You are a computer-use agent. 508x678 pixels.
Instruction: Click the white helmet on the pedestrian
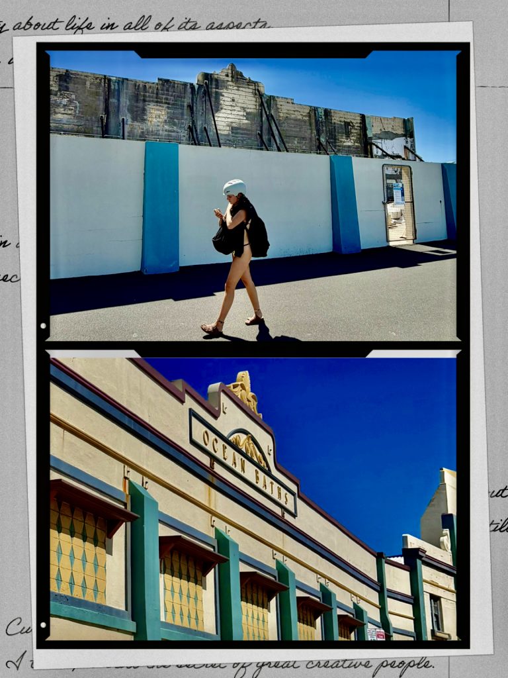coord(234,187)
